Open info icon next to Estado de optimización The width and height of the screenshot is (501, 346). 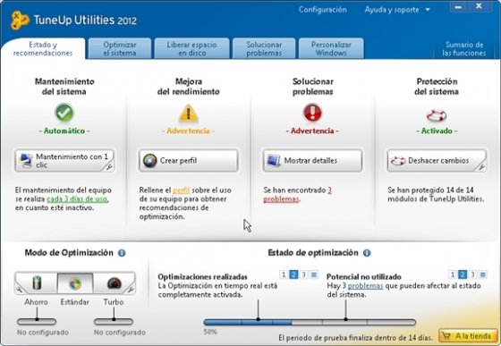[x=367, y=253]
